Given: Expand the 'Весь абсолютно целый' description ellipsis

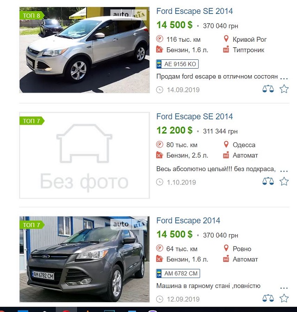Looking at the screenshot, I should (x=284, y=171).
